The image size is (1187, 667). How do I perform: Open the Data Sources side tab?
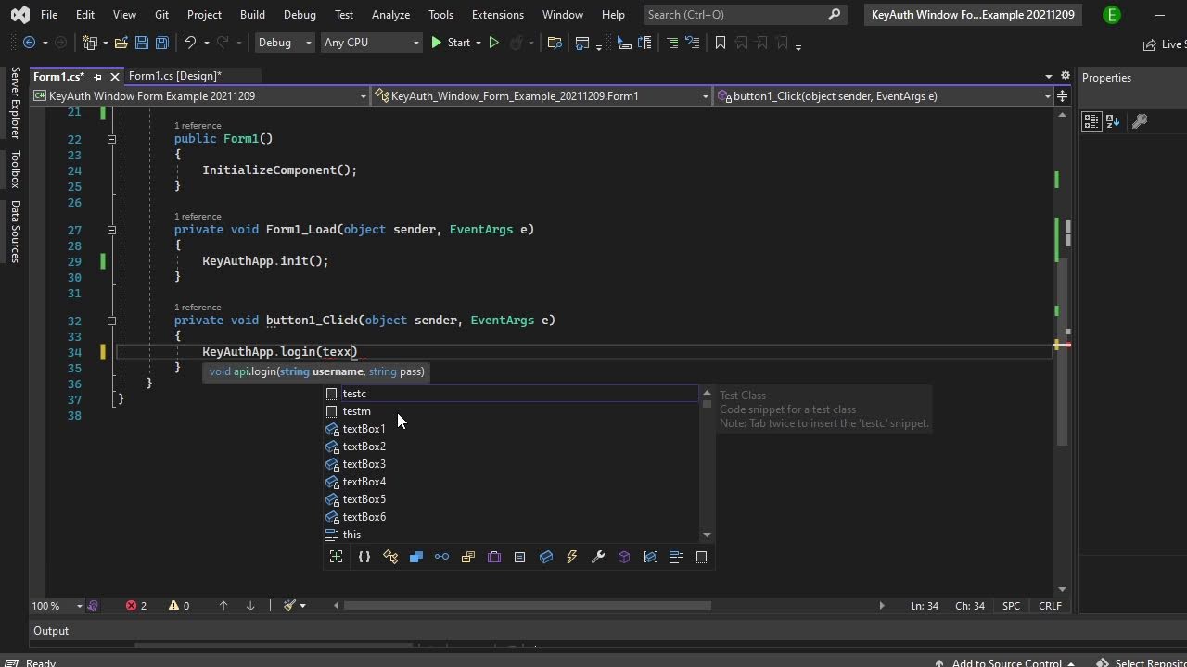(15, 232)
